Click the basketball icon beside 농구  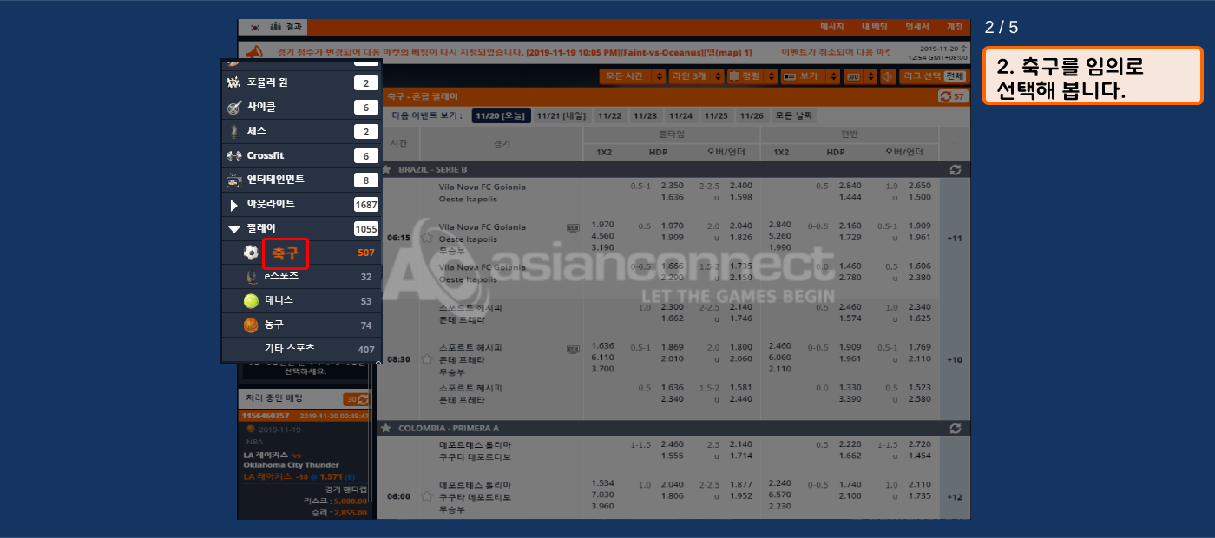(x=251, y=325)
